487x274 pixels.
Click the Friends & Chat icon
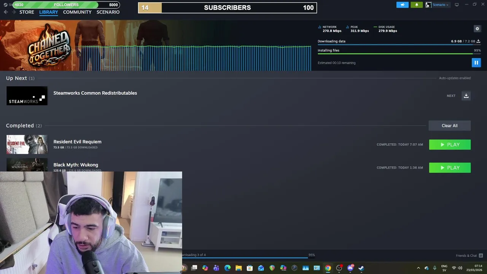click(x=481, y=256)
